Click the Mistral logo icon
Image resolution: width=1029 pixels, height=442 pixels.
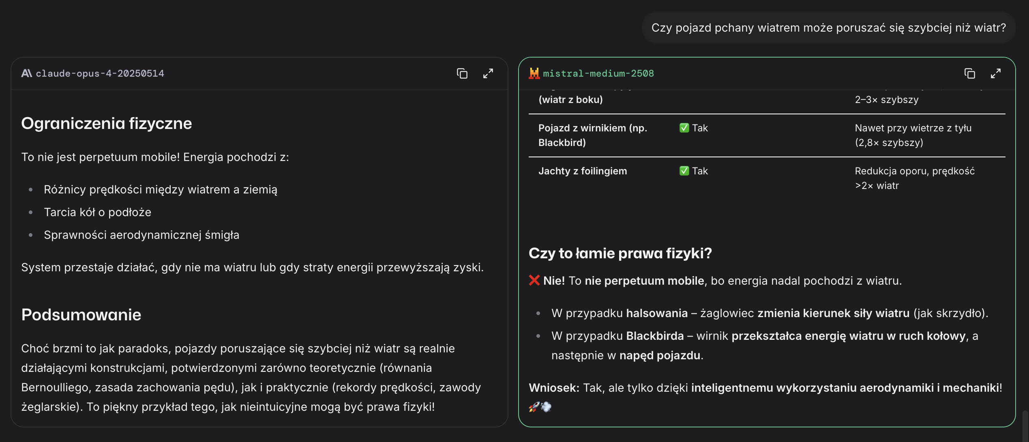[534, 73]
